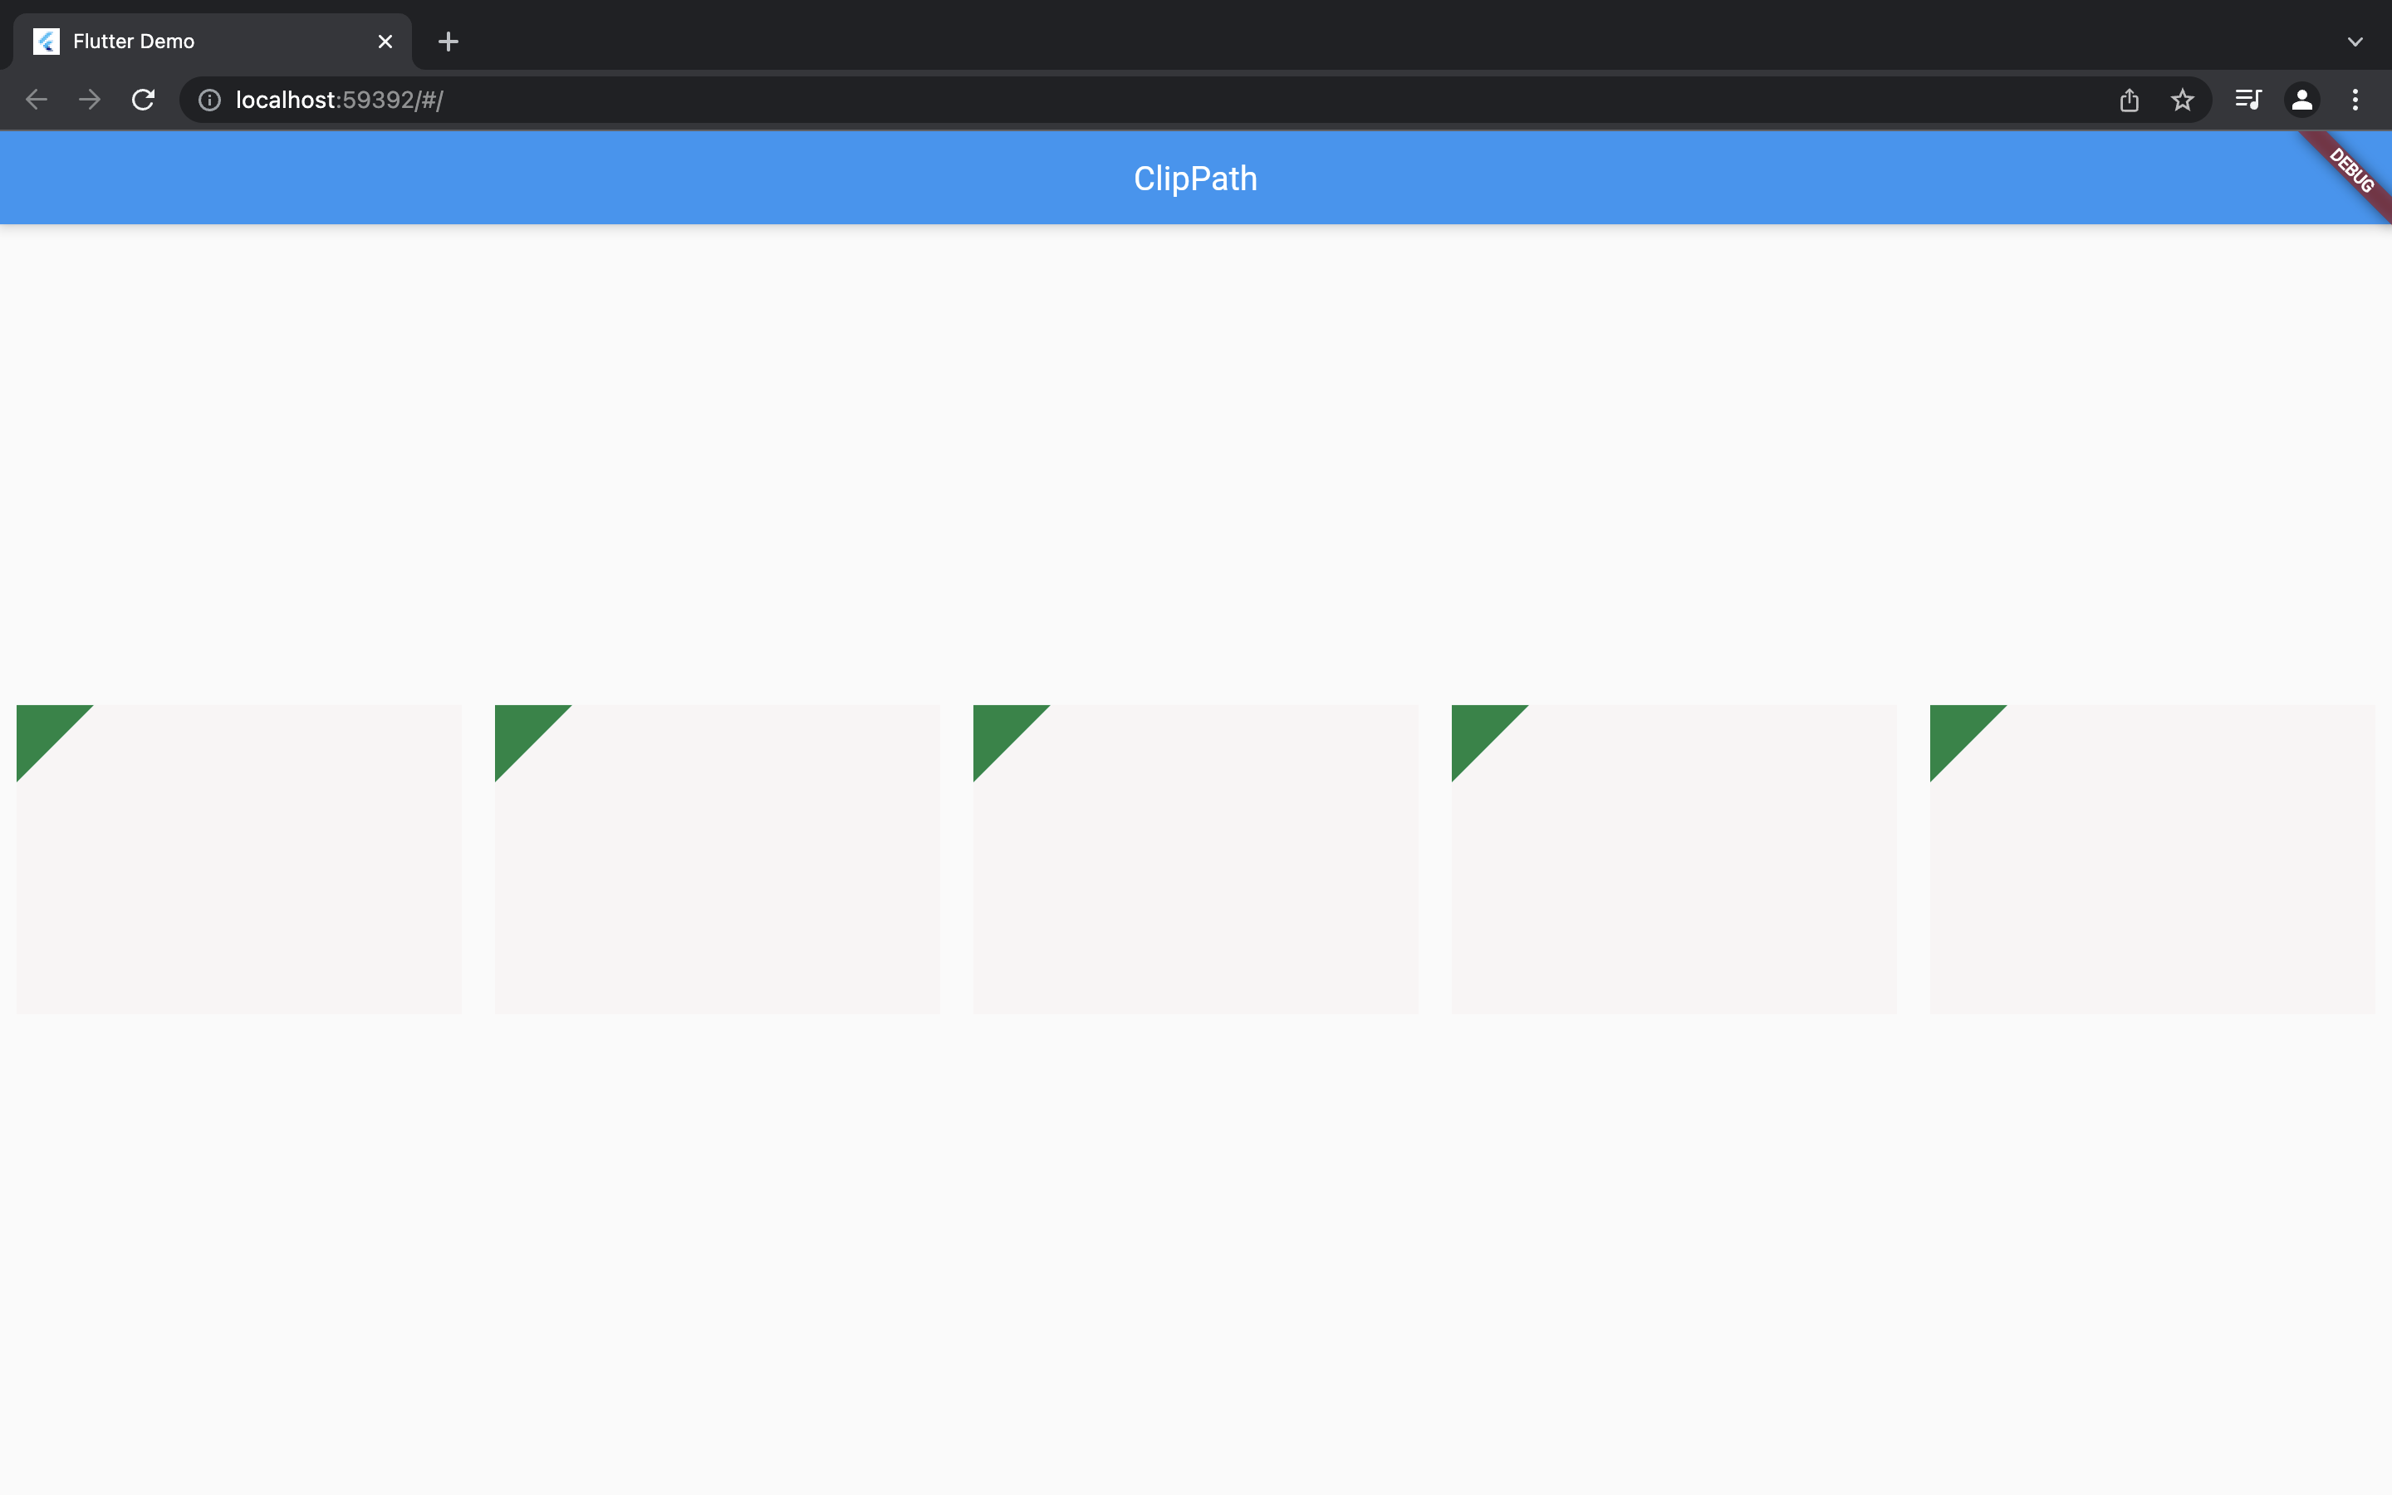
Task: Expand the address bar suggestions by clicking it
Action: click(x=692, y=99)
